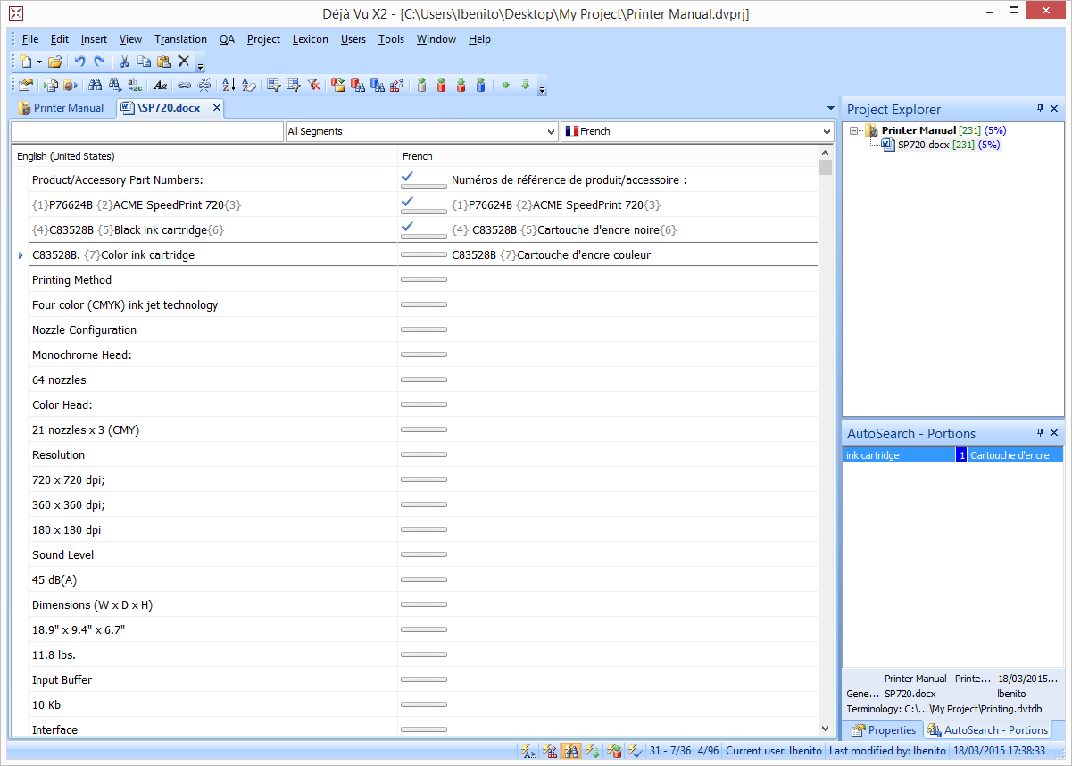Toggle lightning with red grid status icon
This screenshot has width=1072, height=766.
550,751
